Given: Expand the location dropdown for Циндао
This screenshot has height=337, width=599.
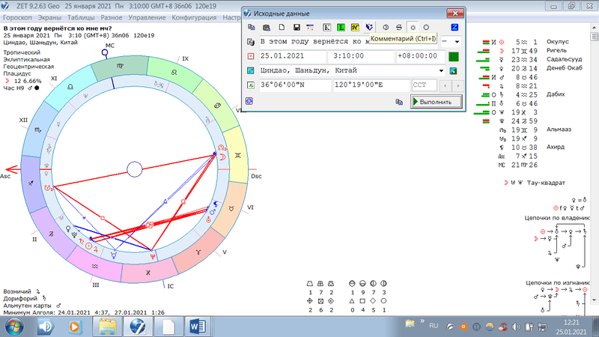Looking at the screenshot, I should tap(441, 71).
